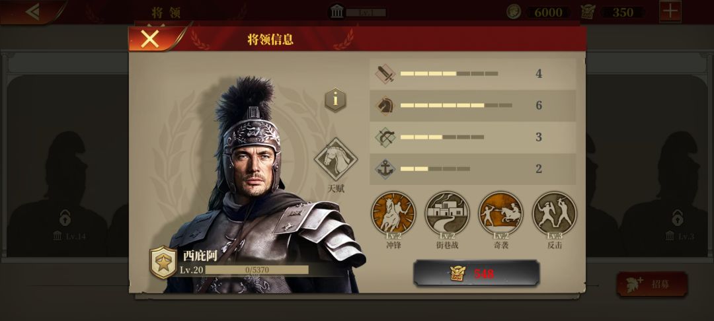The height and width of the screenshot is (321, 714).
Task: Tap the horse head talent (天赋) icon
Action: [336, 159]
